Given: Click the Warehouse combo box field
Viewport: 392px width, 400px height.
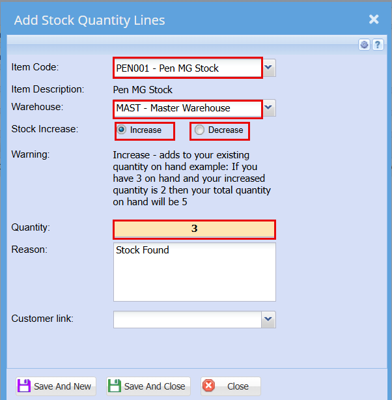Looking at the screenshot, I should (188, 108).
